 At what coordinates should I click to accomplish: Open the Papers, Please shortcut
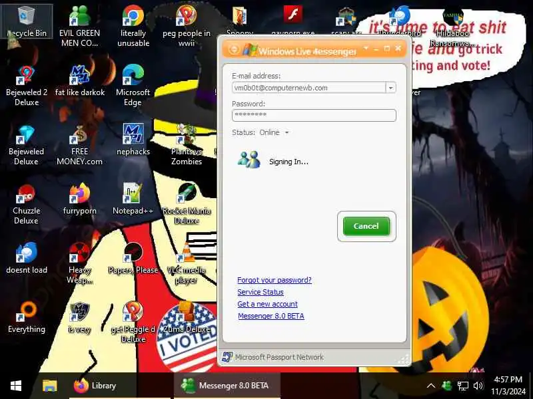pos(133,259)
